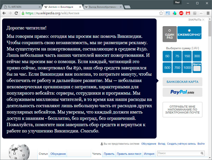Click the browser back arrow

pyautogui.click(x=4, y=13)
